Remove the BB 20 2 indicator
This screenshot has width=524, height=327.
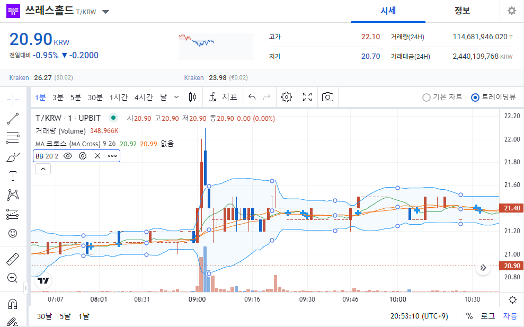coord(97,156)
